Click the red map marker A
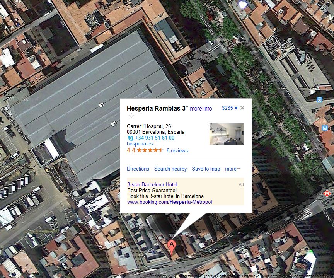 coord(172,247)
